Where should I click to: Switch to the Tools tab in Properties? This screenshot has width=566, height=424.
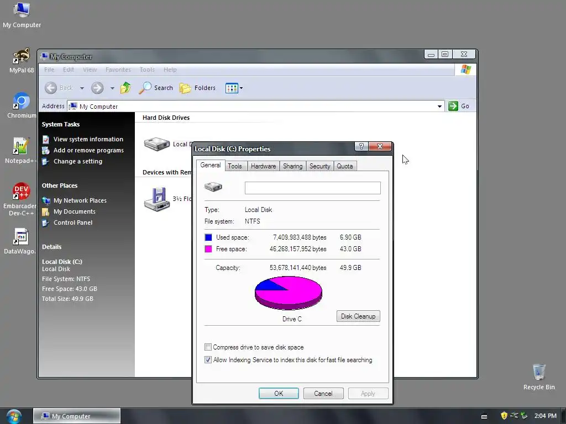click(234, 166)
